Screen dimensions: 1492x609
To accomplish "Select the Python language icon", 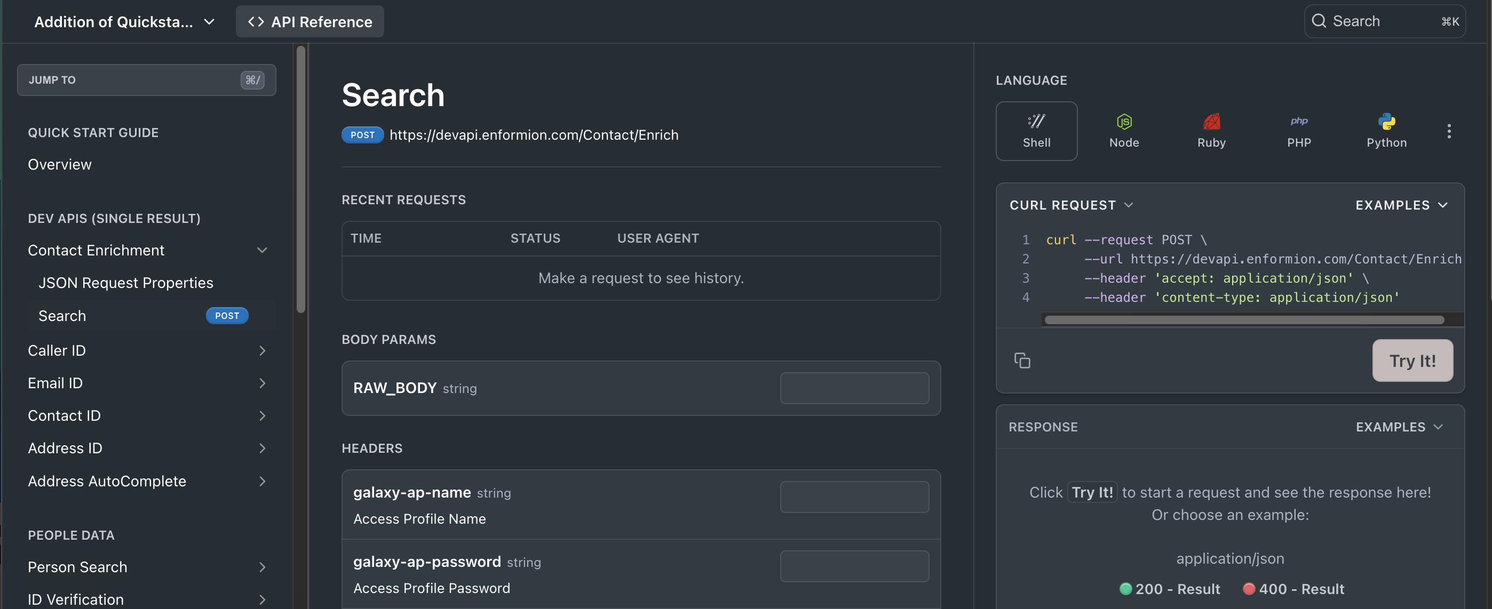I will 1386,121.
